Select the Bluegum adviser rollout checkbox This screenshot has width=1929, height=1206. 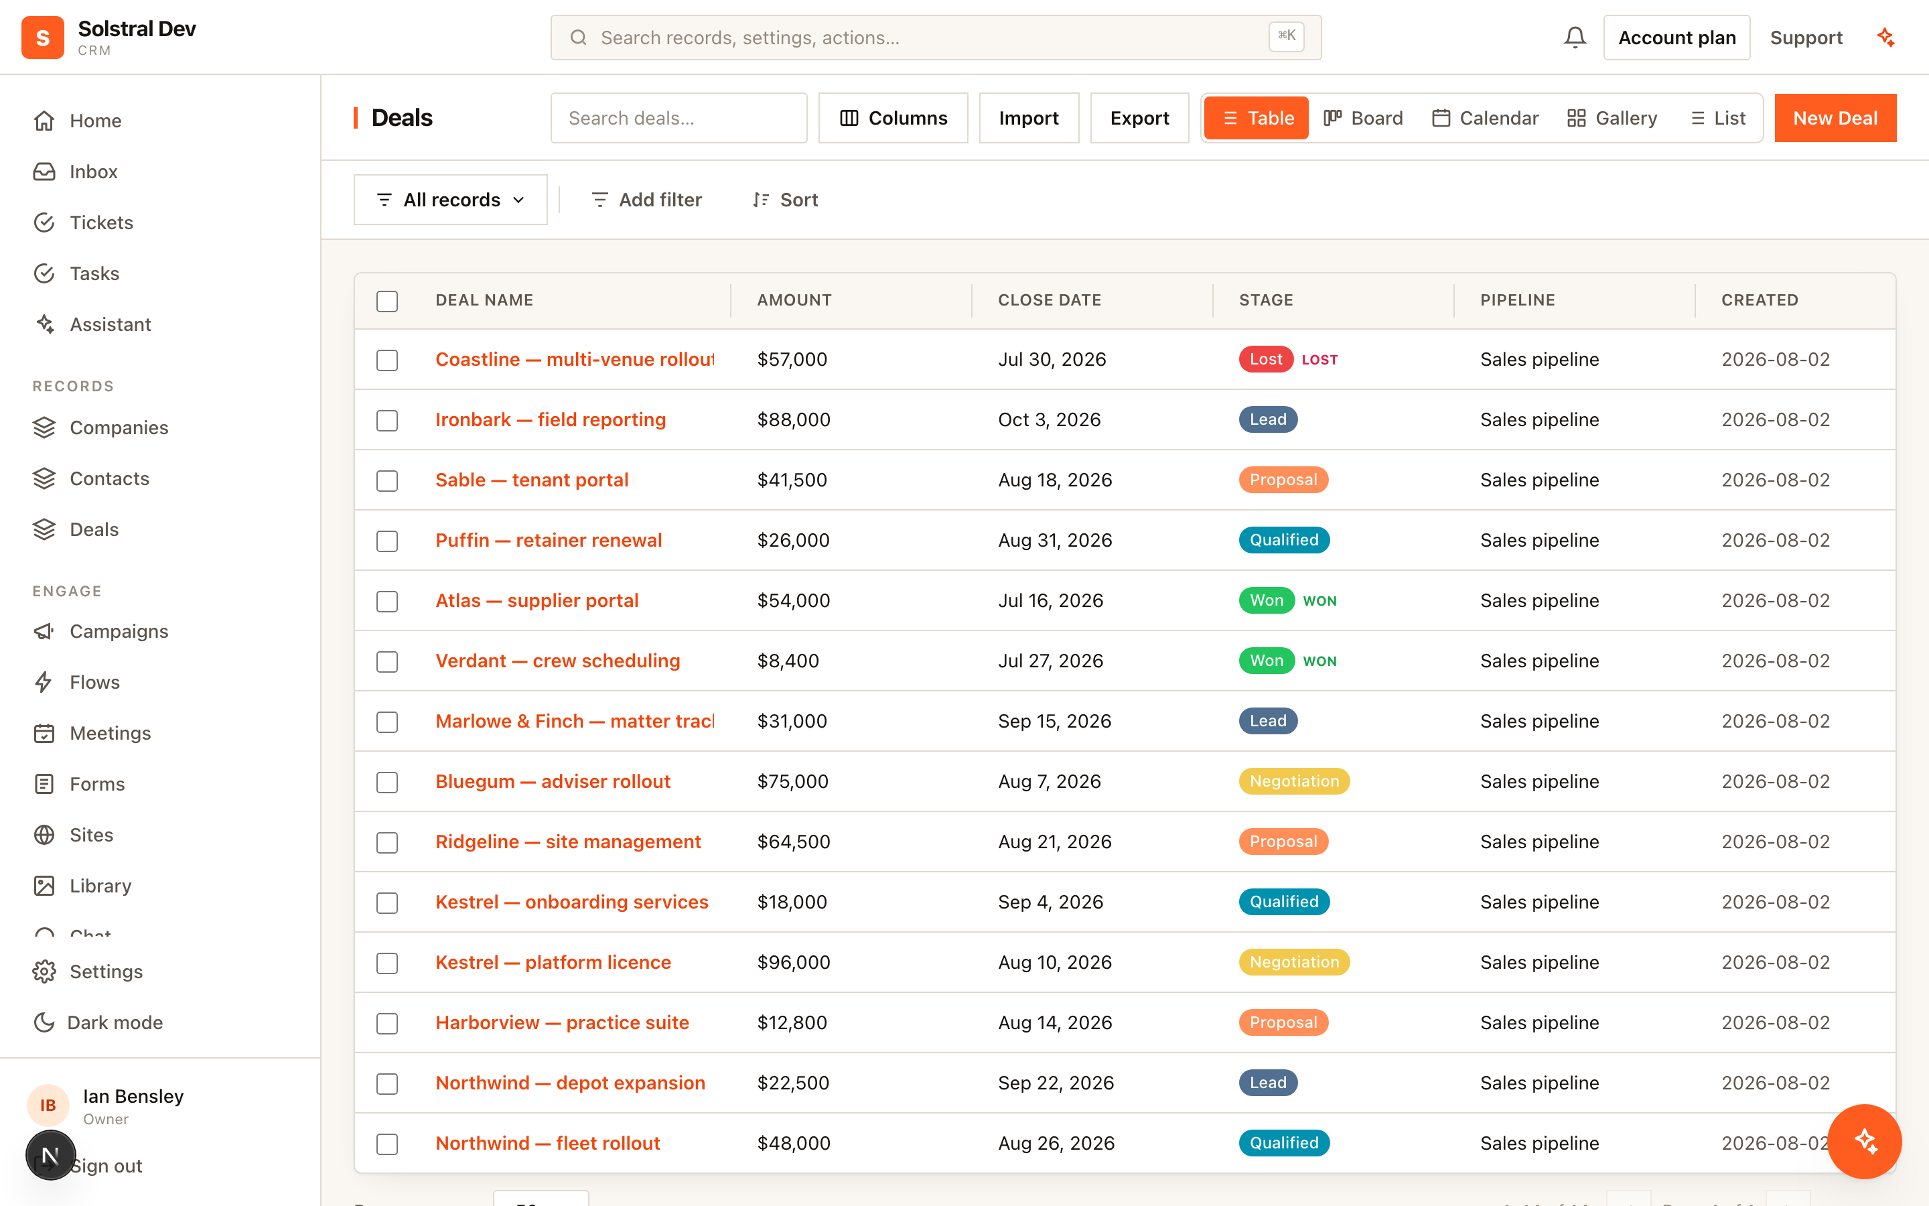coord(387,783)
